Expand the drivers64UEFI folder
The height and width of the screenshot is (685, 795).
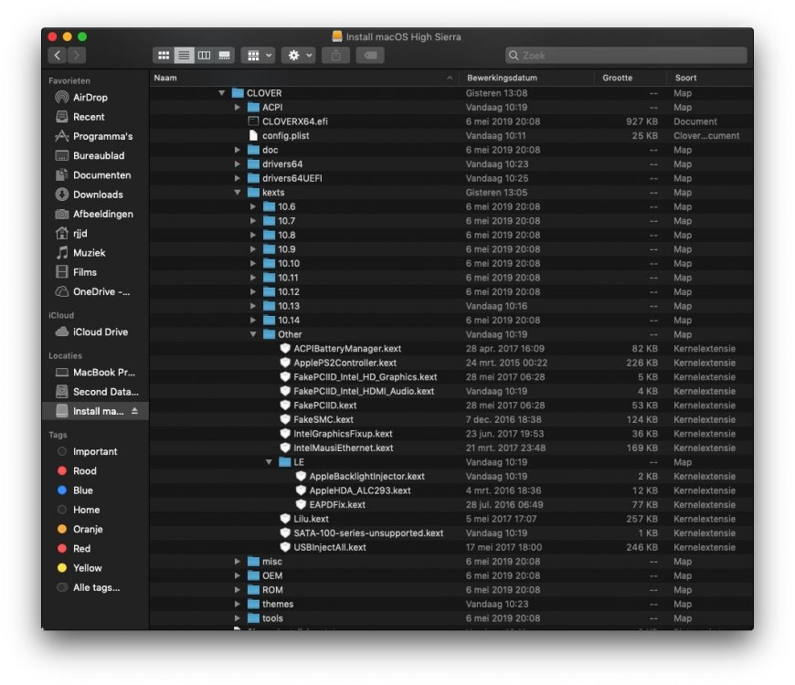[238, 178]
